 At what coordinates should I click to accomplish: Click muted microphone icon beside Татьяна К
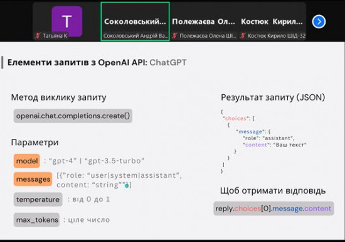[x=38, y=35]
